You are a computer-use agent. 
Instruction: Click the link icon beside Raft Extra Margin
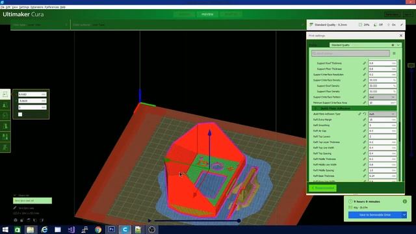point(365,120)
